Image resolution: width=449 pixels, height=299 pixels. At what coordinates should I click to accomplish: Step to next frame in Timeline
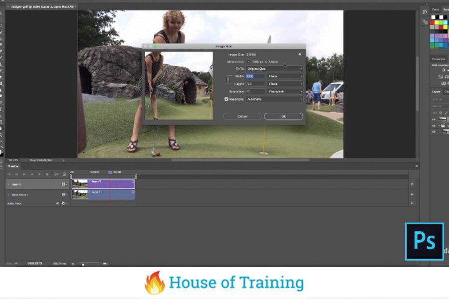32,174
